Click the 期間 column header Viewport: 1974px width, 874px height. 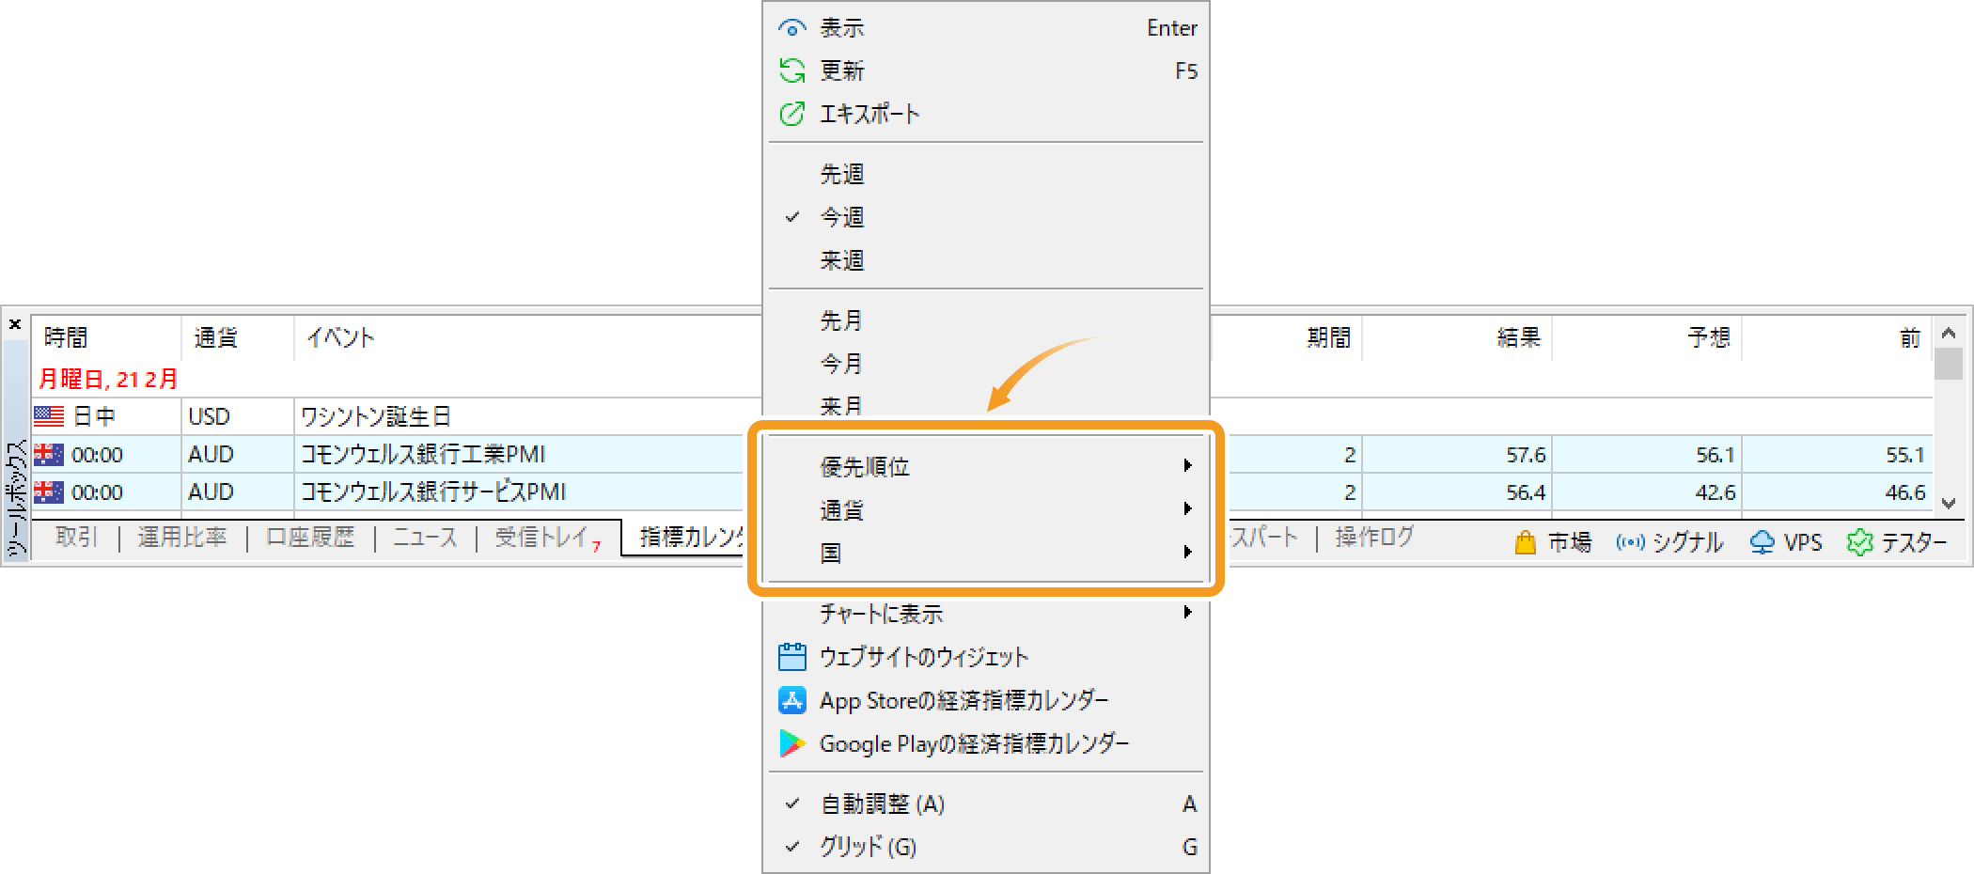point(1285,338)
